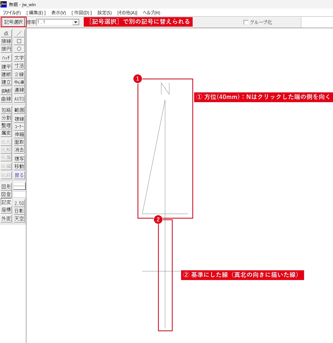Select the 消去 erase tool
The image size is (333, 343).
(x=19, y=150)
